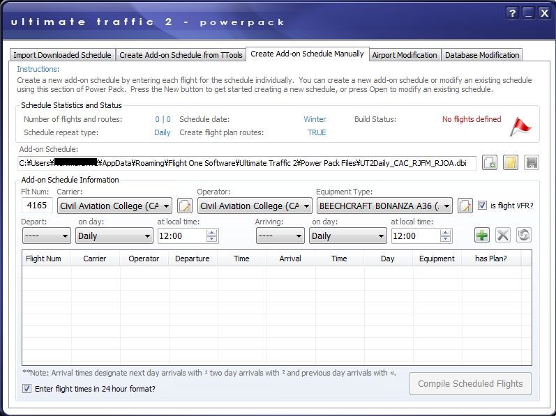Minimize the powerpack window
Screen dimensions: 556x416
tap(528, 13)
